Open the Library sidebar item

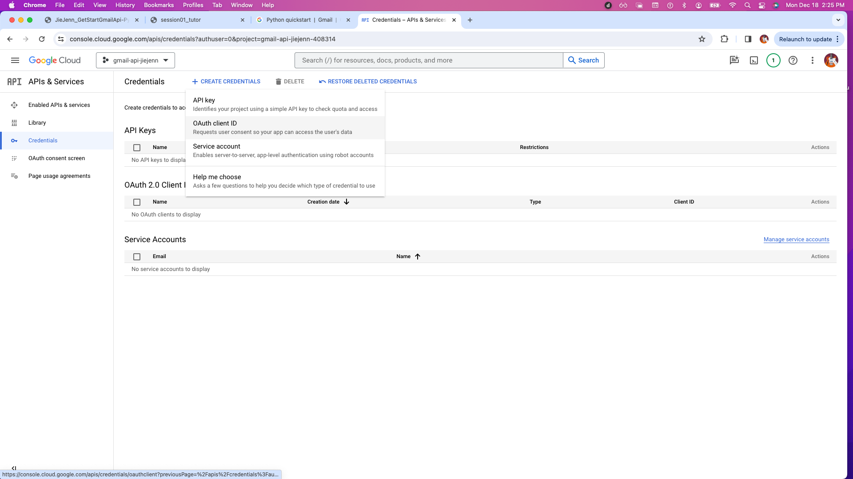coord(37,123)
